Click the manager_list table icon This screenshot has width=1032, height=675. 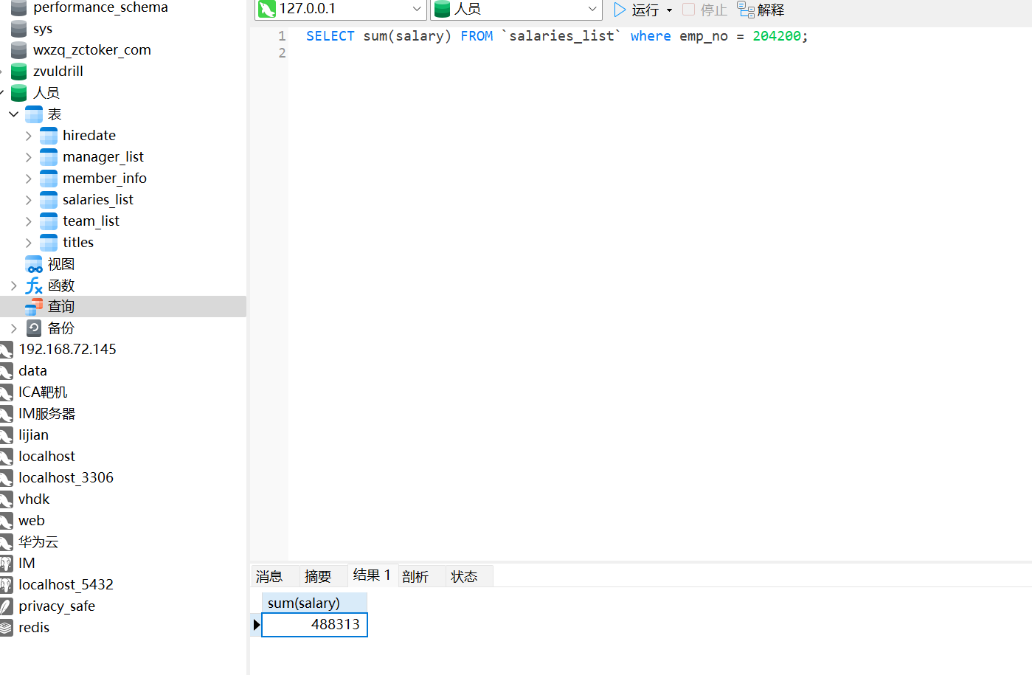(49, 157)
